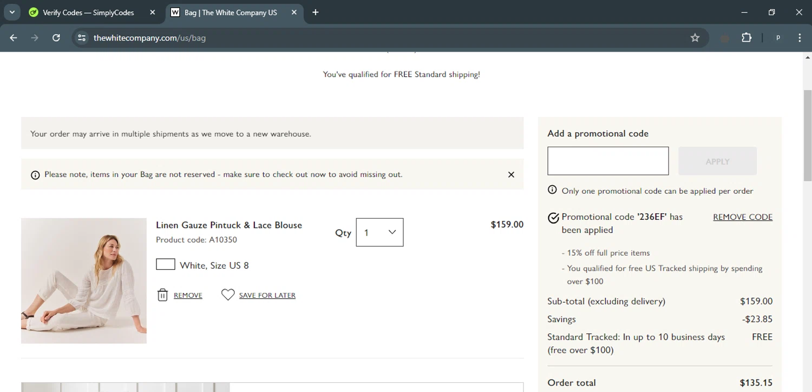This screenshot has height=392, width=812.
Task: Open a new browser tab
Action: coord(316,12)
